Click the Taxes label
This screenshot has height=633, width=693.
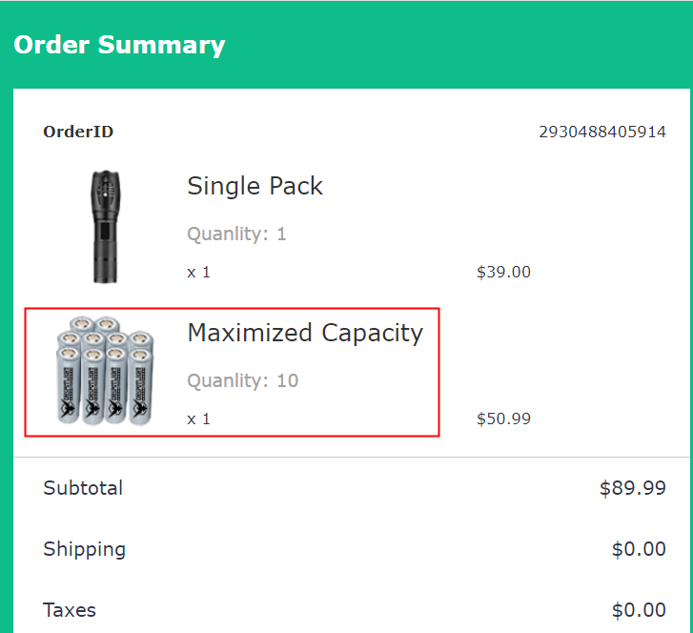70,610
